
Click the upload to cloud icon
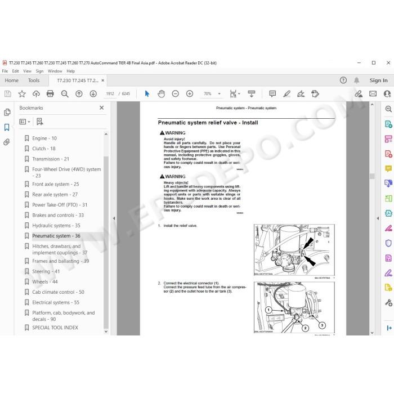(x=36, y=94)
